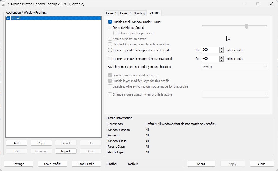Click the Parent Class label
This screenshot has height=171, width=278.
[116, 147]
